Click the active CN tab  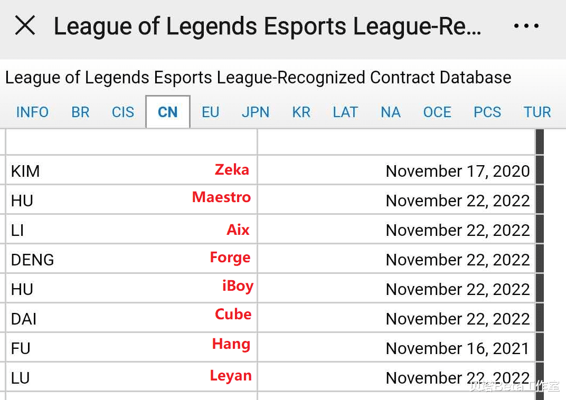click(168, 112)
